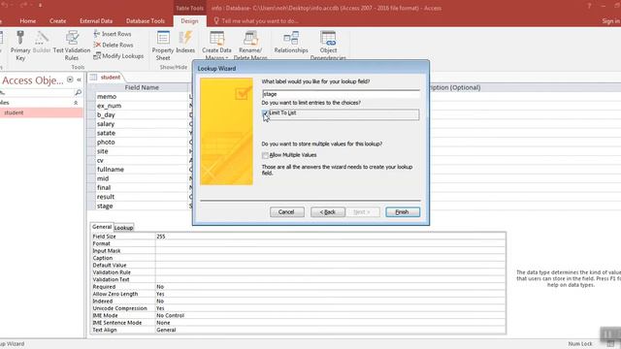The image size is (621, 349).
Task: Select the cv field name
Action: pos(100,160)
